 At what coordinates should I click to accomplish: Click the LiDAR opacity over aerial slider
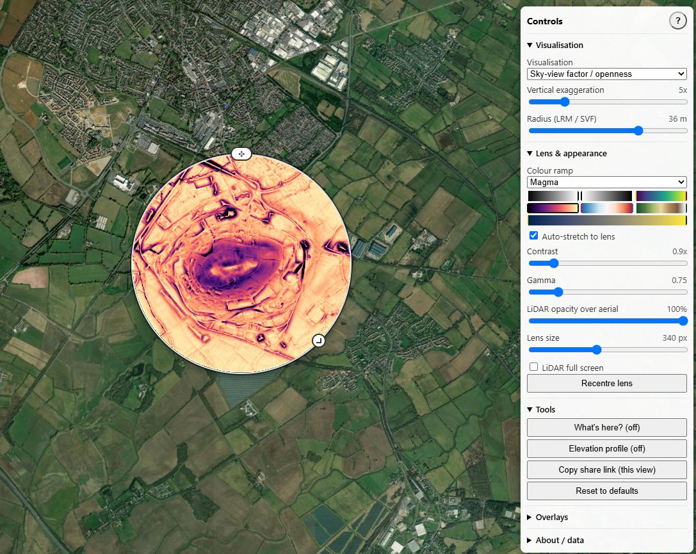tap(608, 321)
